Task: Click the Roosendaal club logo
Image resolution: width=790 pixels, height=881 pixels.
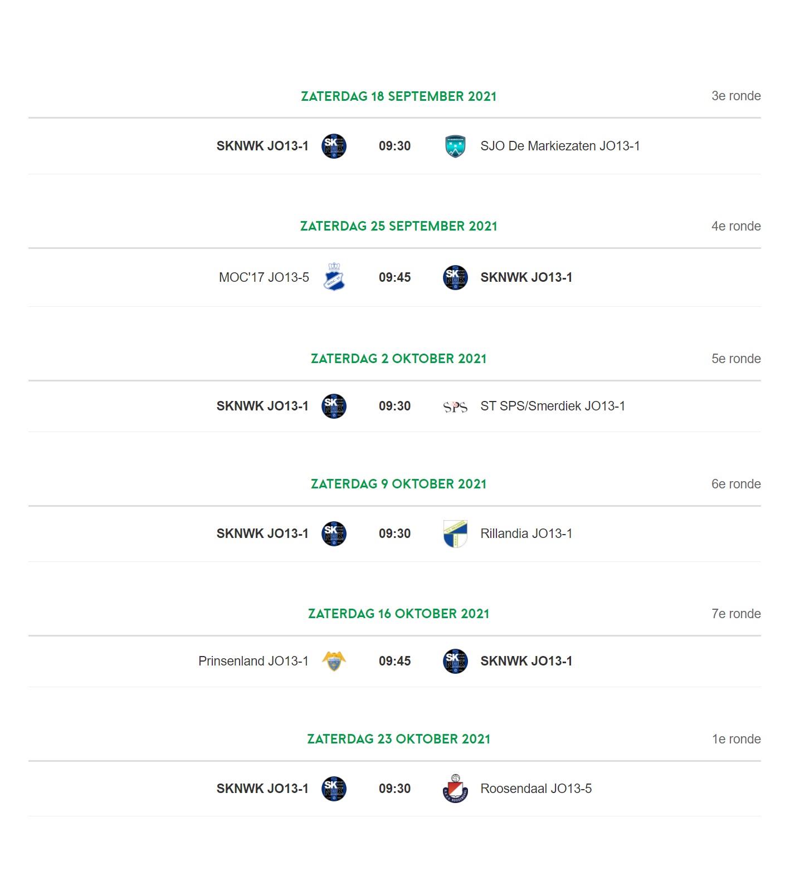Action: pos(455,789)
